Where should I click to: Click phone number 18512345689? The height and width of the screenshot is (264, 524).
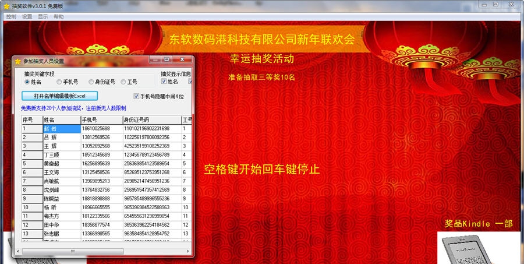click(102, 155)
